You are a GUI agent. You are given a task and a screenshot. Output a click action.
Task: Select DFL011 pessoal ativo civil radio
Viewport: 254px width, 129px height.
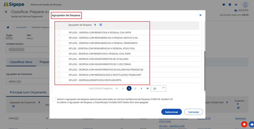59,48
